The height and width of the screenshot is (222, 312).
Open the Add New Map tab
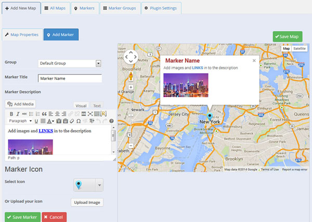[21, 8]
